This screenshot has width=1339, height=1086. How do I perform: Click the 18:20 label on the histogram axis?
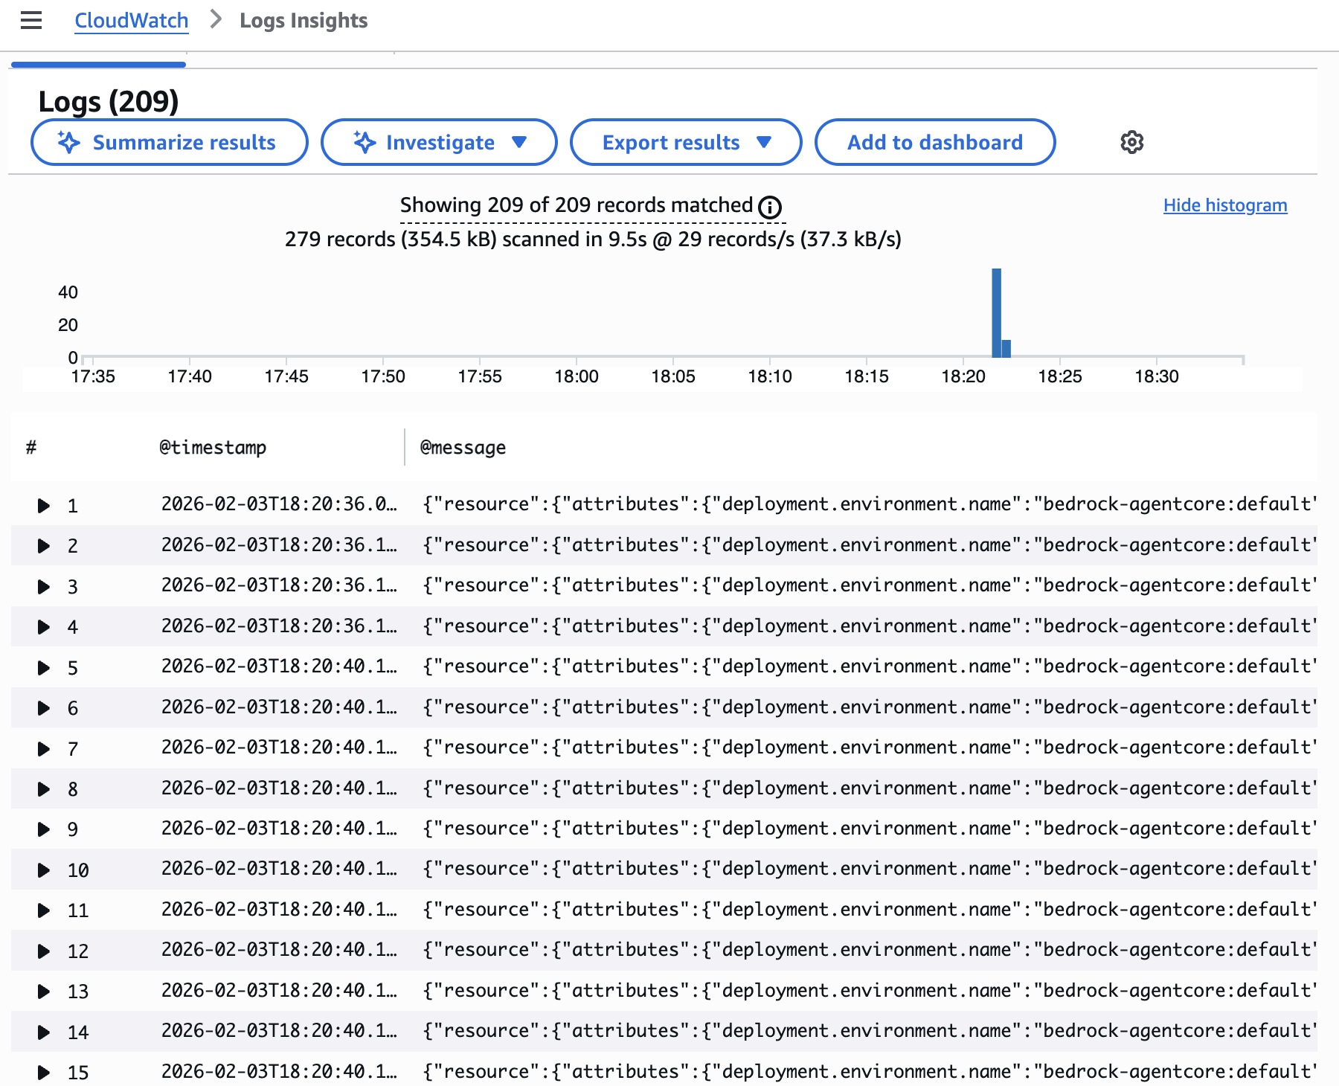(x=963, y=376)
